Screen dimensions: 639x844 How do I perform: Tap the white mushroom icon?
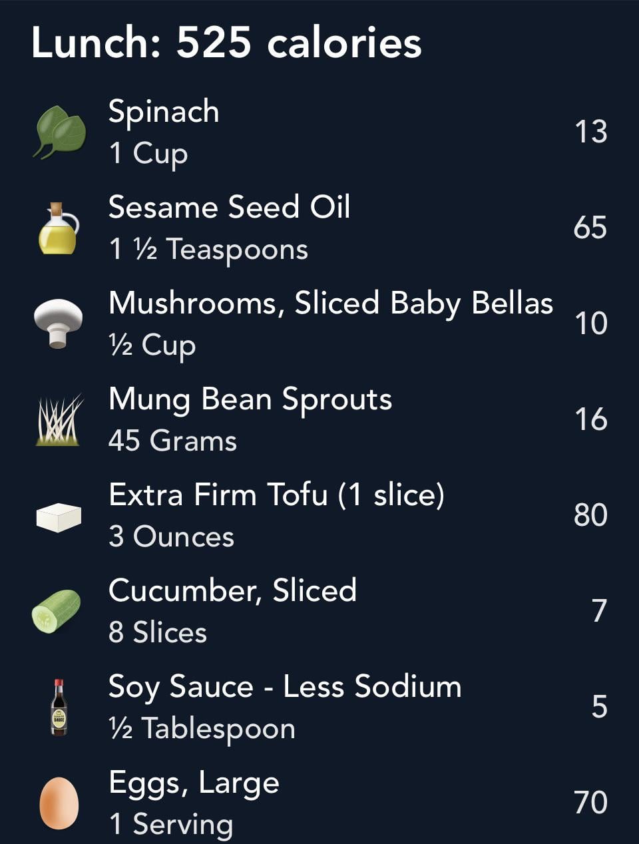coord(59,323)
